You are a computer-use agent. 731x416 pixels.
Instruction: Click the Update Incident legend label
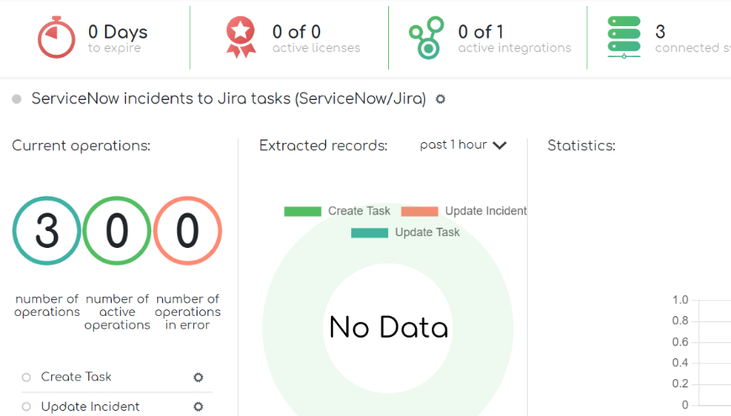pos(486,211)
